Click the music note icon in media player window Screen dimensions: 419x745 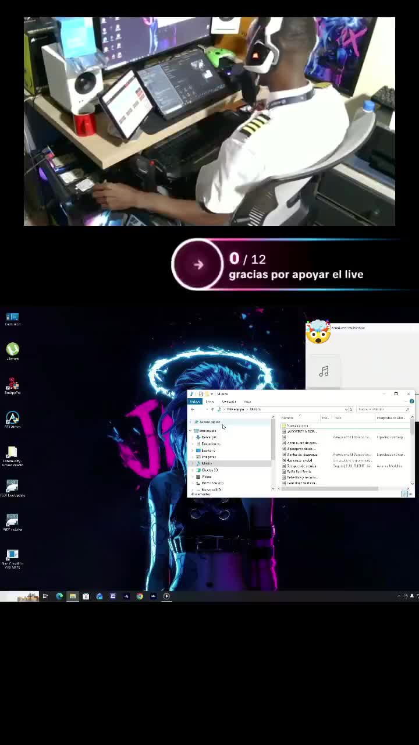(x=324, y=371)
